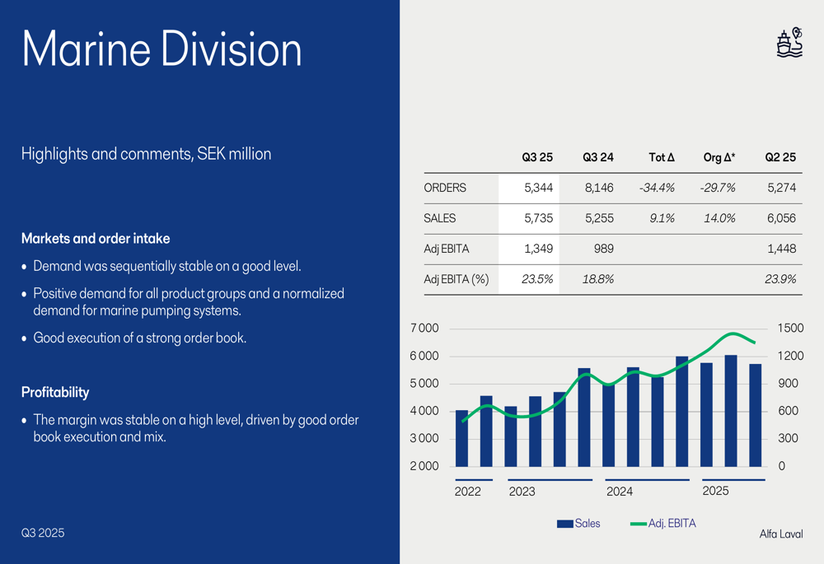Click the 2025 label under the chart
Image resolution: width=824 pixels, height=564 pixels.
(715, 491)
